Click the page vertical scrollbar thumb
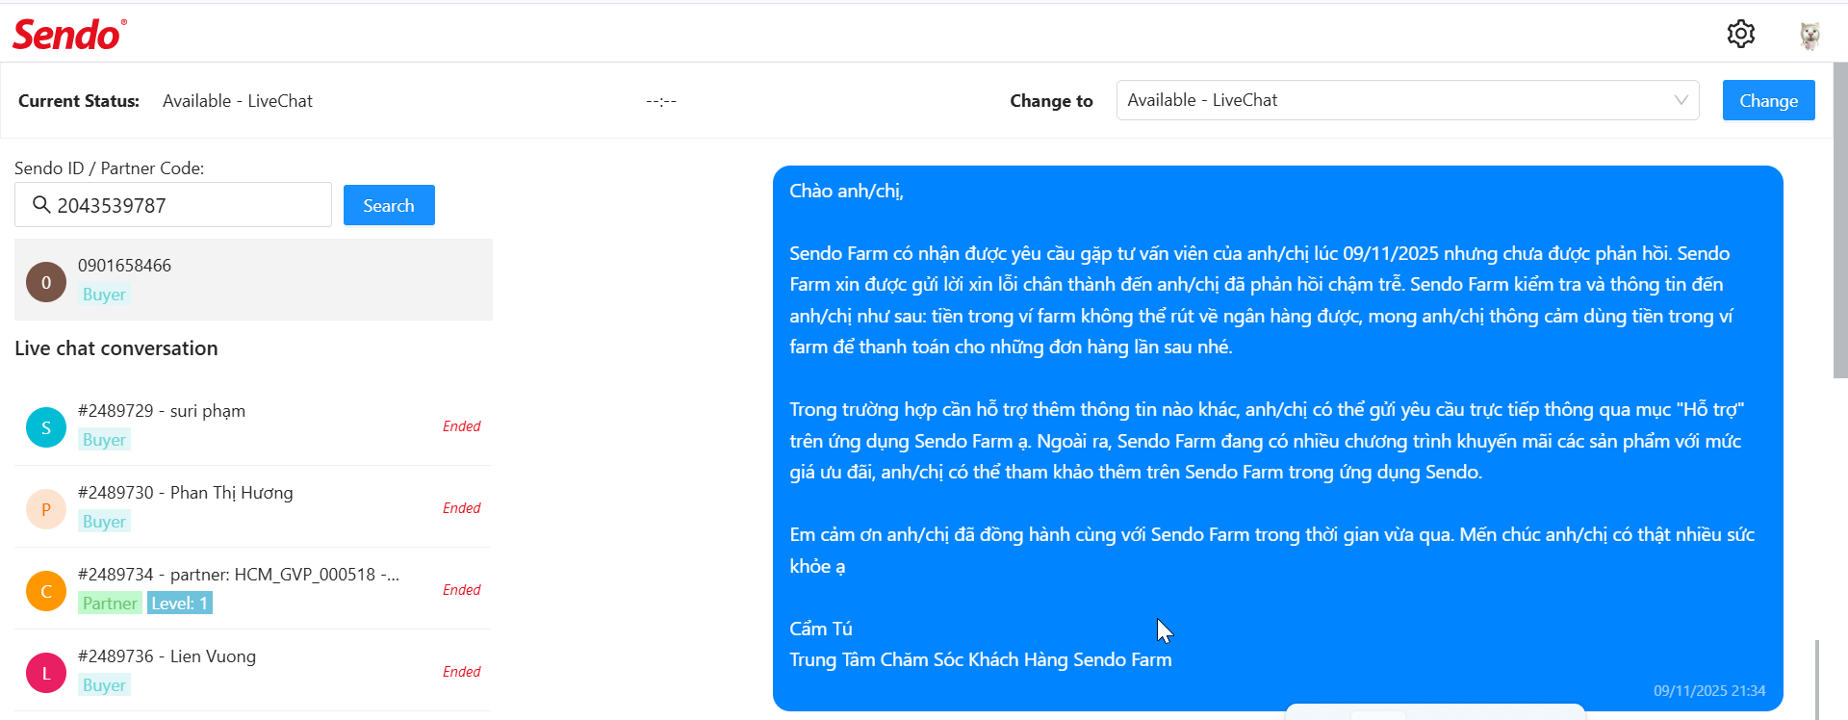The width and height of the screenshot is (1848, 720). (x=1840, y=220)
